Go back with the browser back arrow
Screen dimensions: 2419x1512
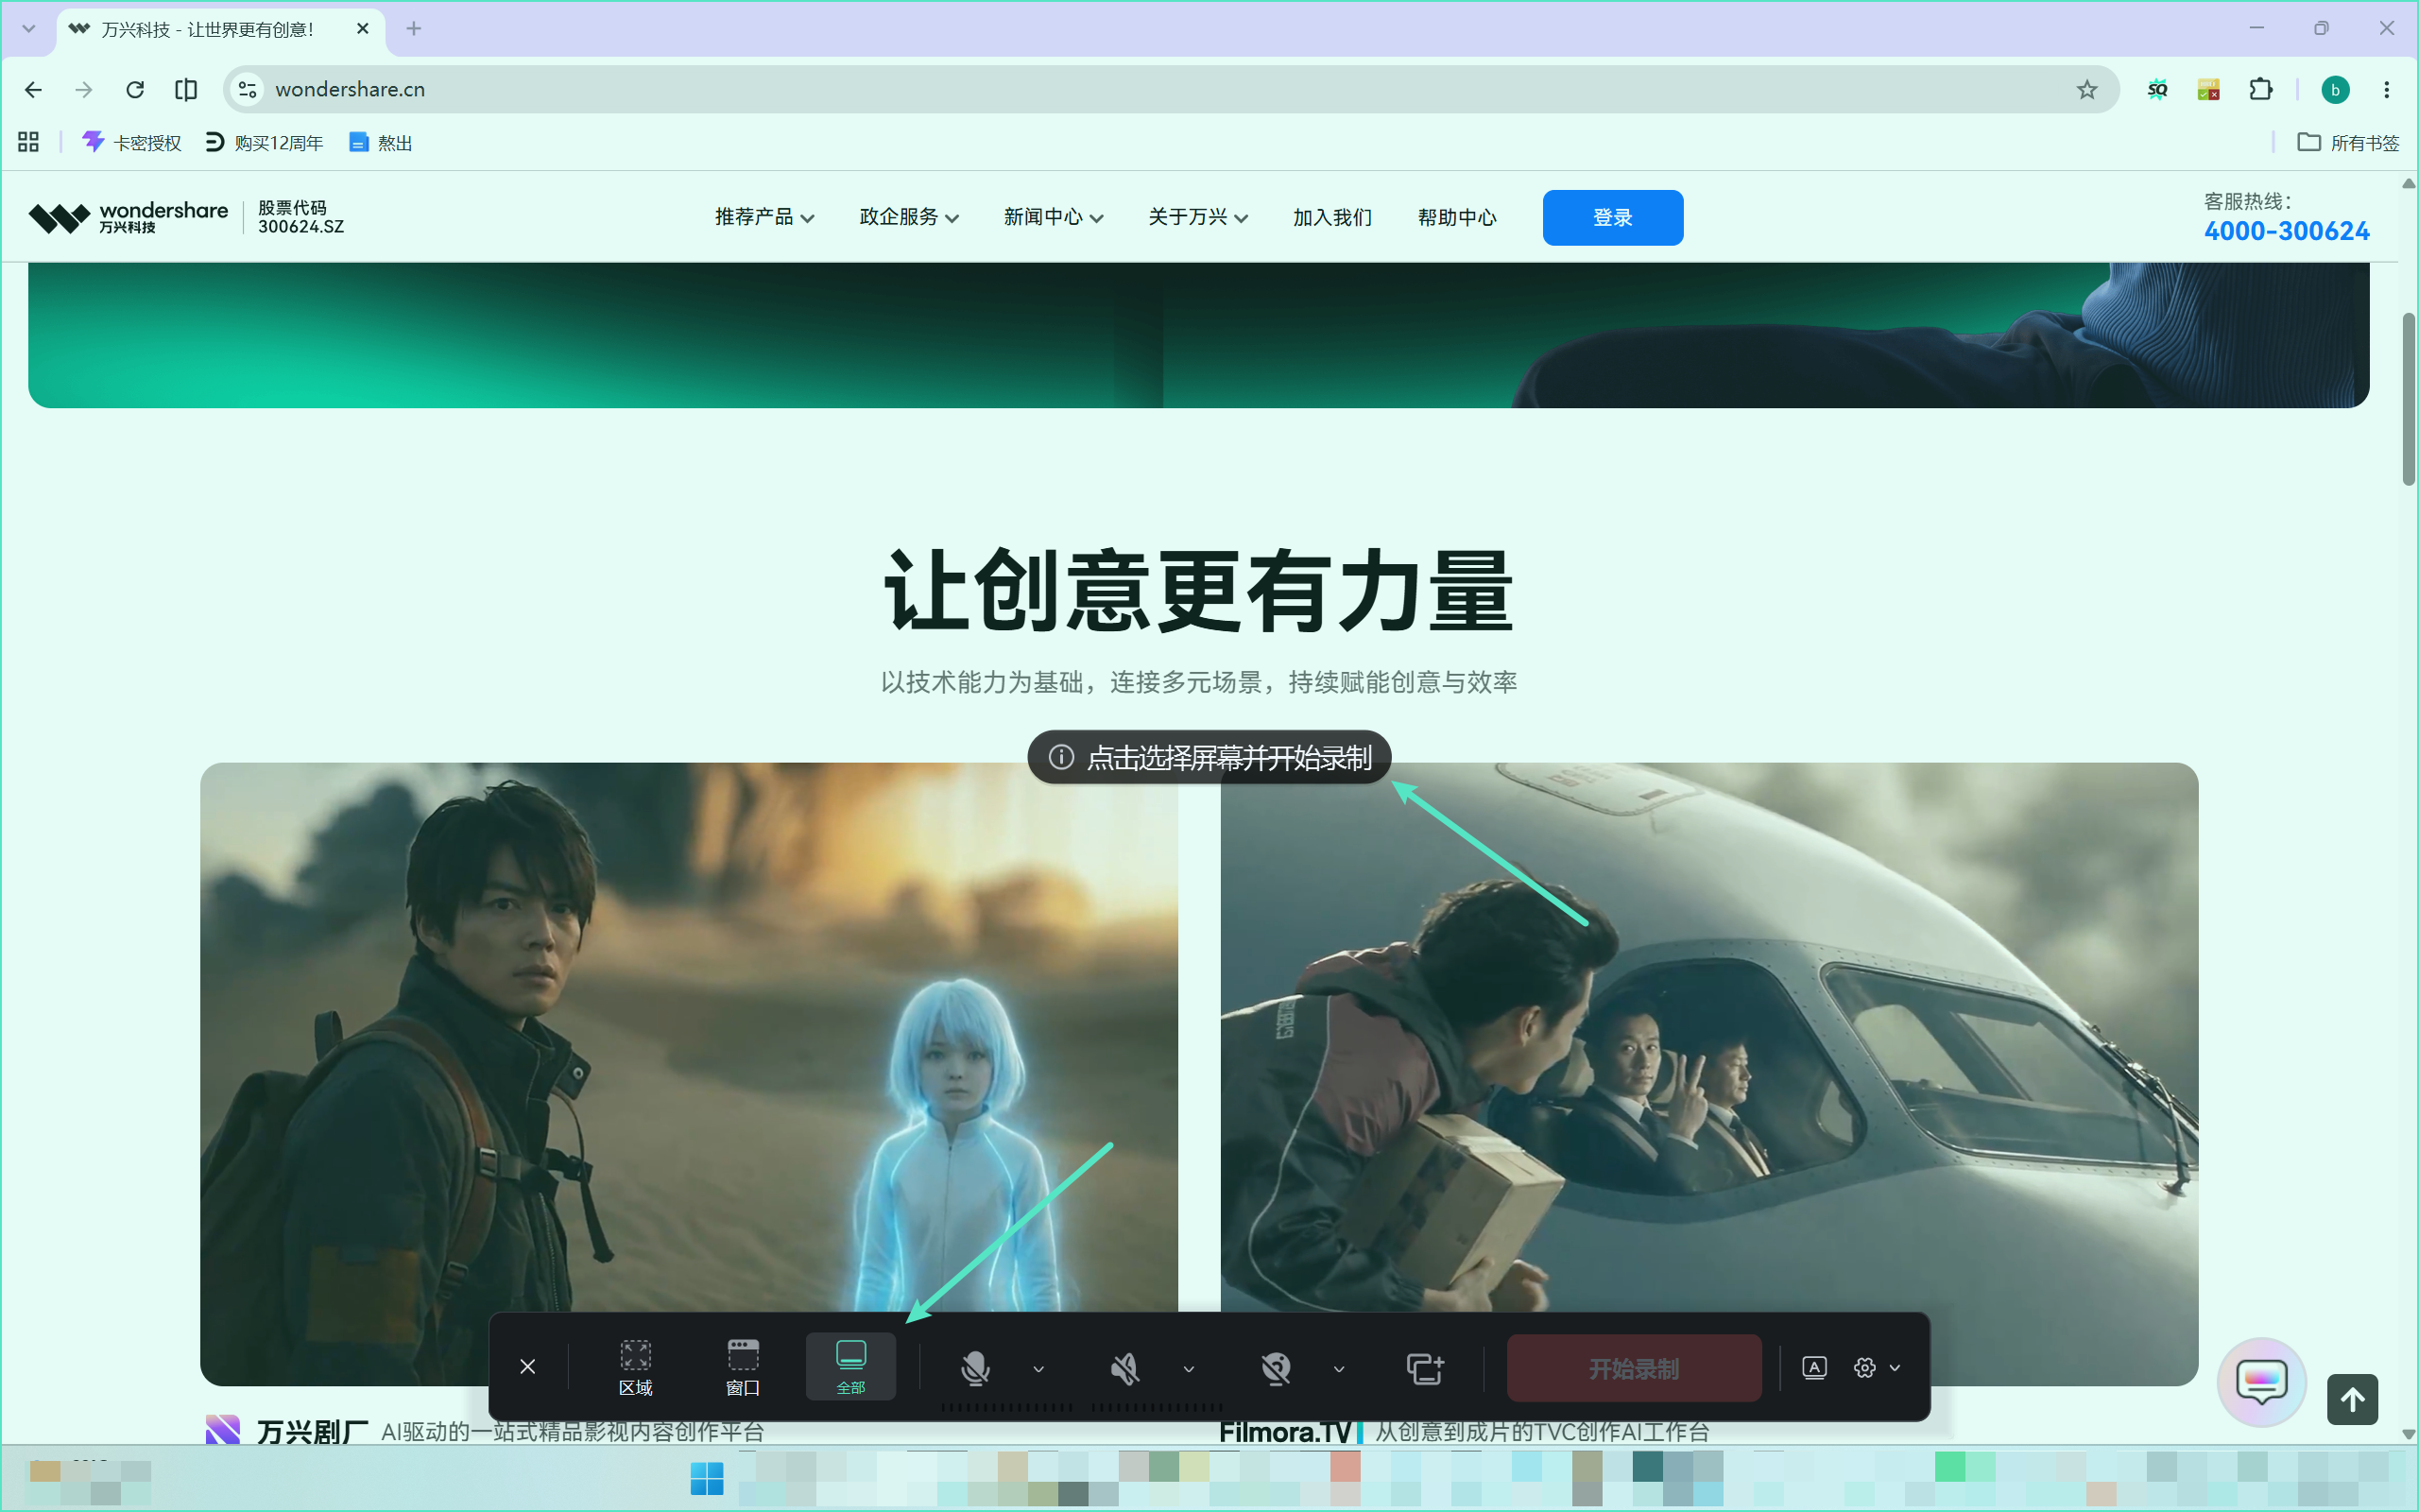click(x=33, y=90)
